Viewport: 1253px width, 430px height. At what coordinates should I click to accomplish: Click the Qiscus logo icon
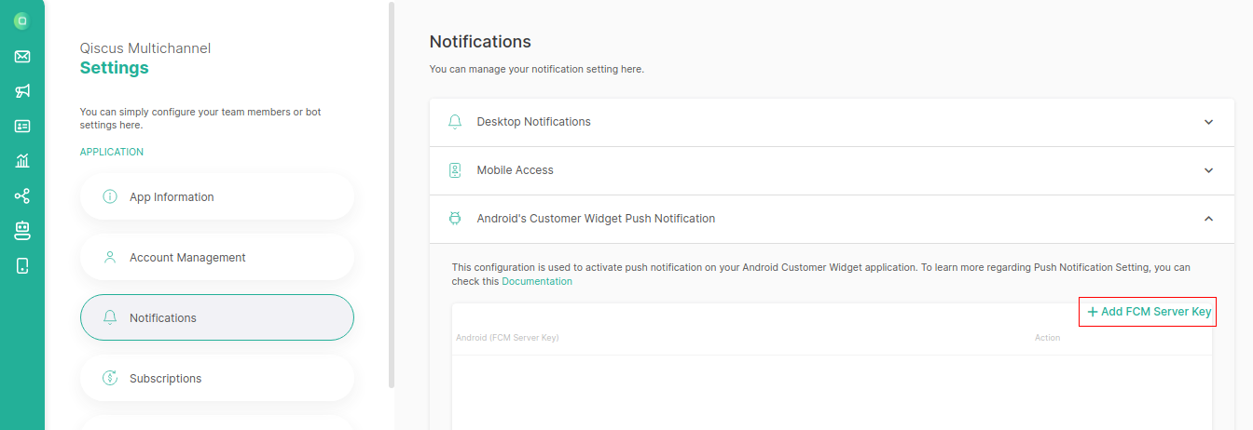[x=22, y=20]
